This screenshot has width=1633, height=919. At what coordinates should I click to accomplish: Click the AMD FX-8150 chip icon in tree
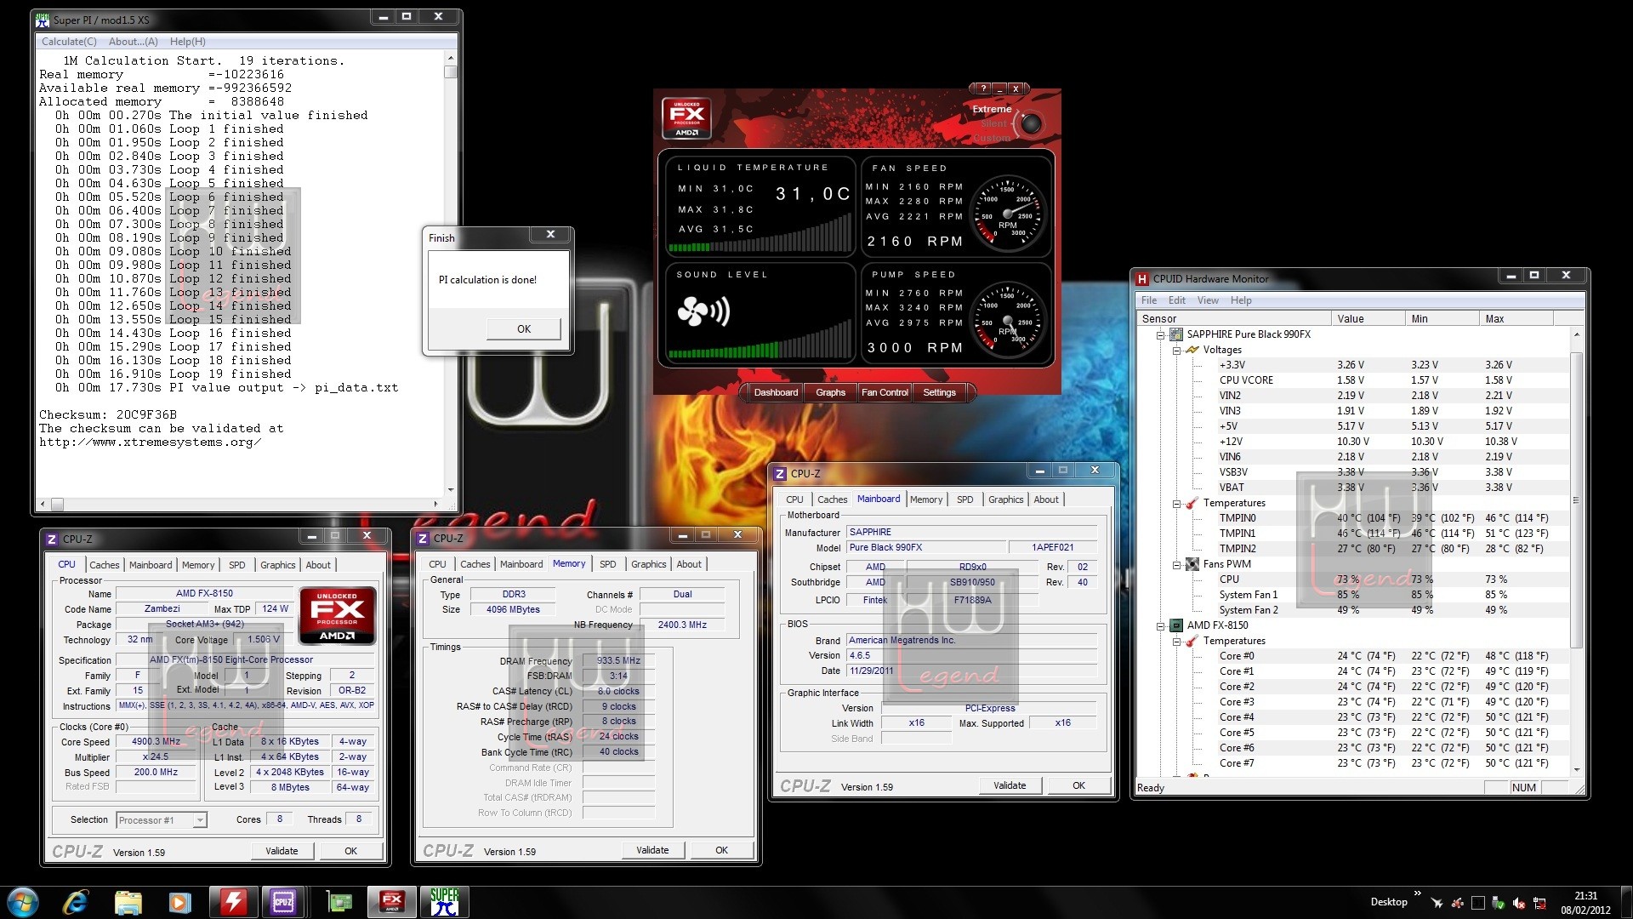(x=1176, y=625)
